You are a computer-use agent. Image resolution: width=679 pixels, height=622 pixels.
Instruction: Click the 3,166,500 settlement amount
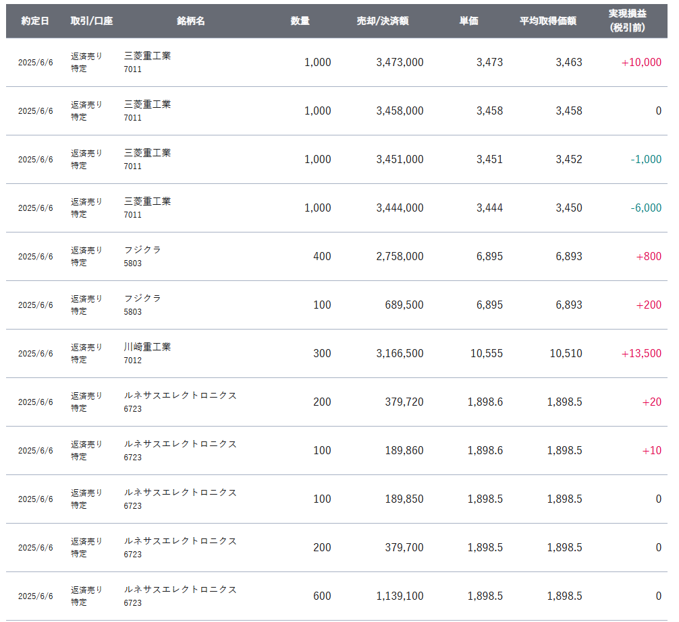coord(400,353)
